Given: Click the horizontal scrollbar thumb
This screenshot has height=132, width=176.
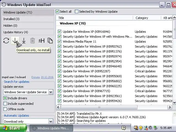Looking at the screenshot, I should click(99, 107).
